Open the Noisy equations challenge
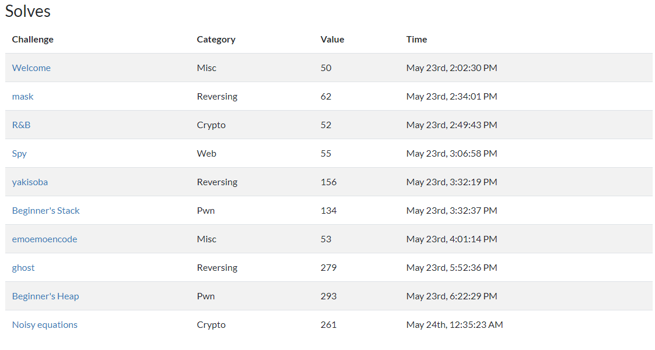This screenshot has height=350, width=655. (45, 324)
